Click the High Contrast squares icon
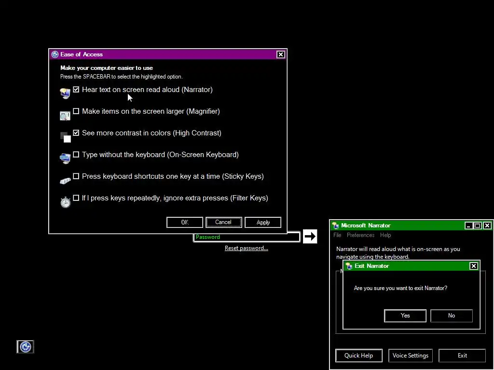Screen dimensions: 494x370 [x=65, y=137]
